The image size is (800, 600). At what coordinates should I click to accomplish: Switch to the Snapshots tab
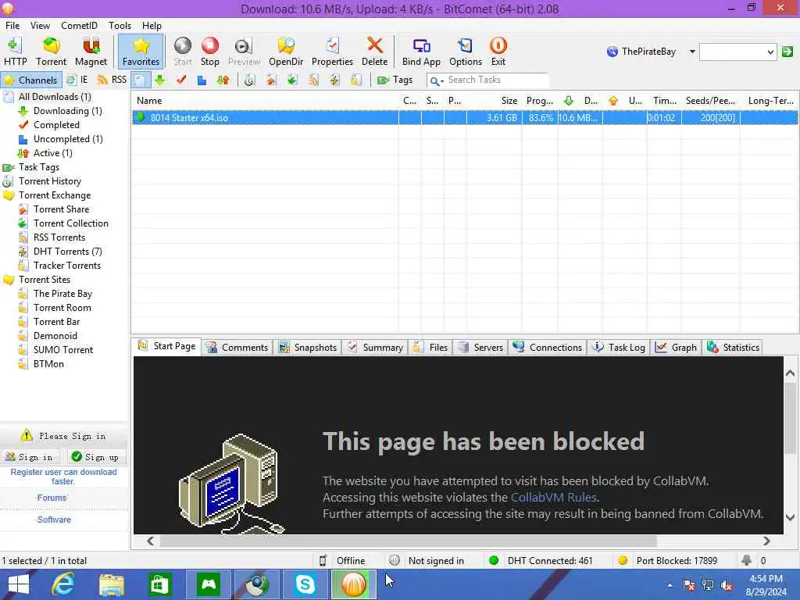coord(308,348)
